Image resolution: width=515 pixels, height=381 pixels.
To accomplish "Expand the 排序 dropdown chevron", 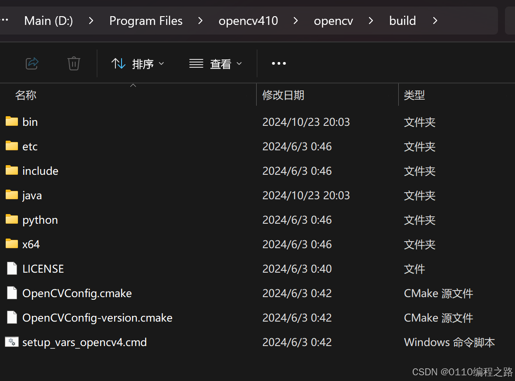I will [161, 63].
